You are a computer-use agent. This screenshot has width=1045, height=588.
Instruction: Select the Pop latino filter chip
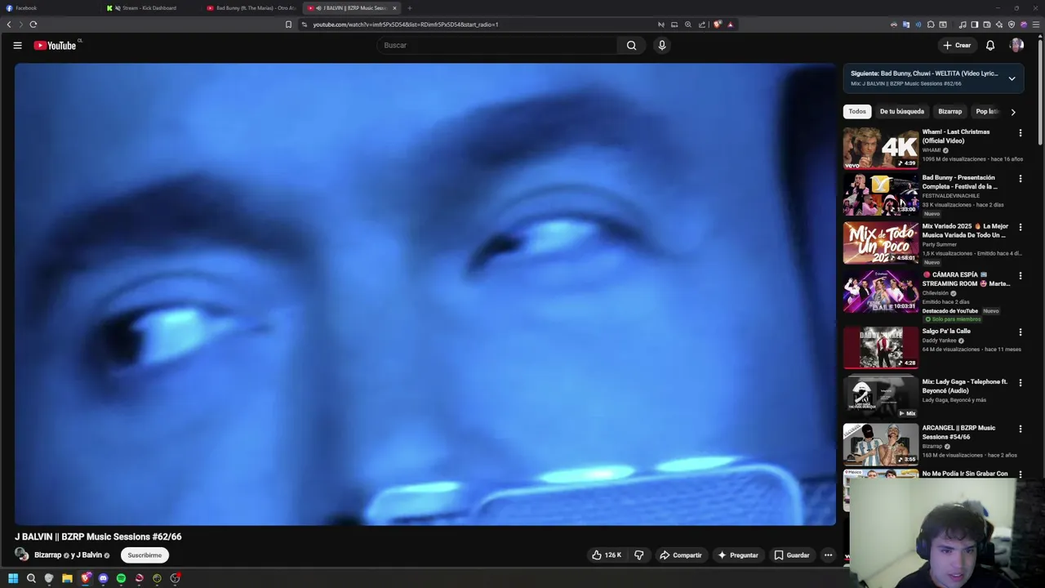[x=987, y=111]
